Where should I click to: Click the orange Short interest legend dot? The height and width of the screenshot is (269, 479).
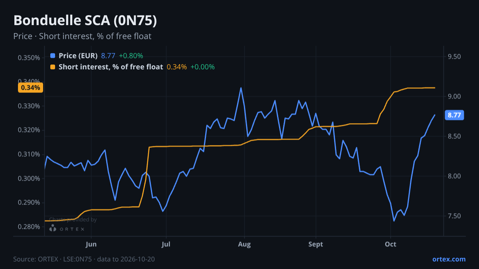(x=53, y=67)
